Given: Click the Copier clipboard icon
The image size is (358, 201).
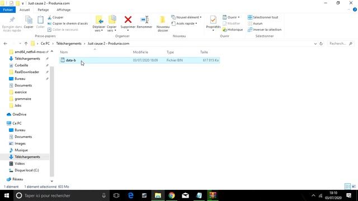Looking at the screenshot, I should (x=29, y=20).
